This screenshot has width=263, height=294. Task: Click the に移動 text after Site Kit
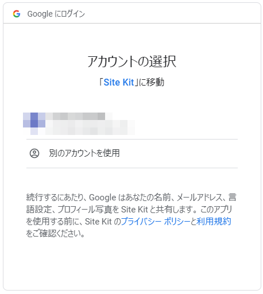[151, 82]
